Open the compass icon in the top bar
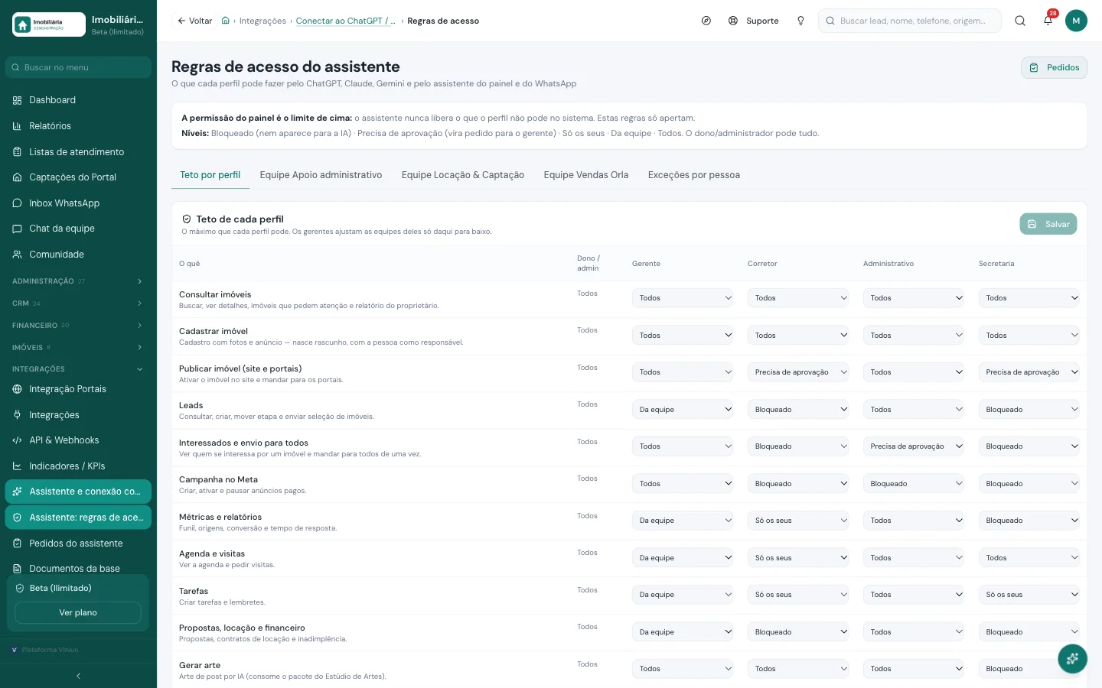This screenshot has height=688, width=1102. (706, 21)
